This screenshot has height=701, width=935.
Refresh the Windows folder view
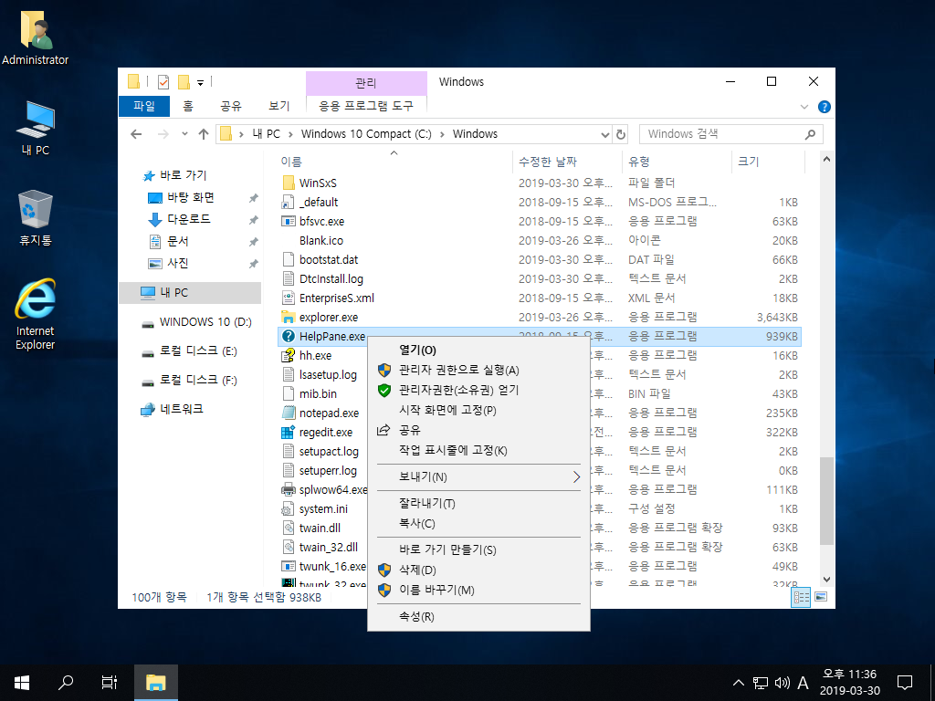coord(621,134)
